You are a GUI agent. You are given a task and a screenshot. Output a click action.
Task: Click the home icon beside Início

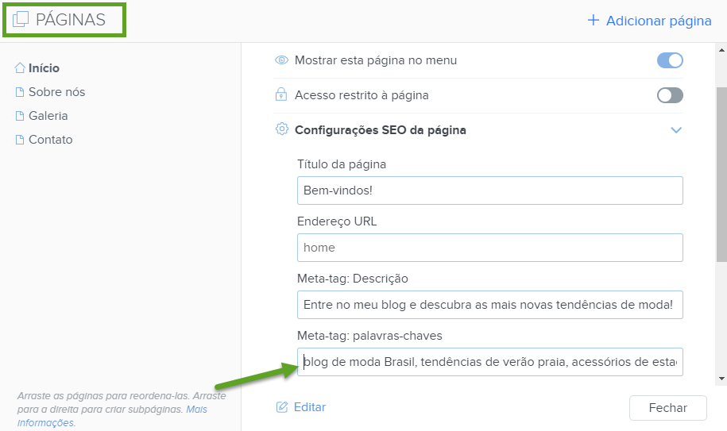(20, 68)
